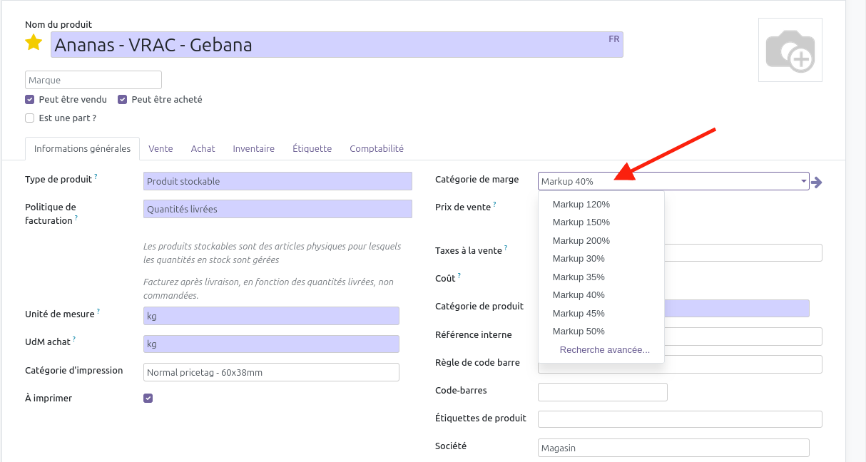
Task: Switch to the Inventaire tab
Action: (253, 149)
